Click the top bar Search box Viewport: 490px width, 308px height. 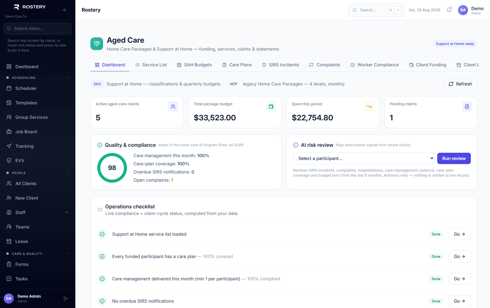(376, 10)
